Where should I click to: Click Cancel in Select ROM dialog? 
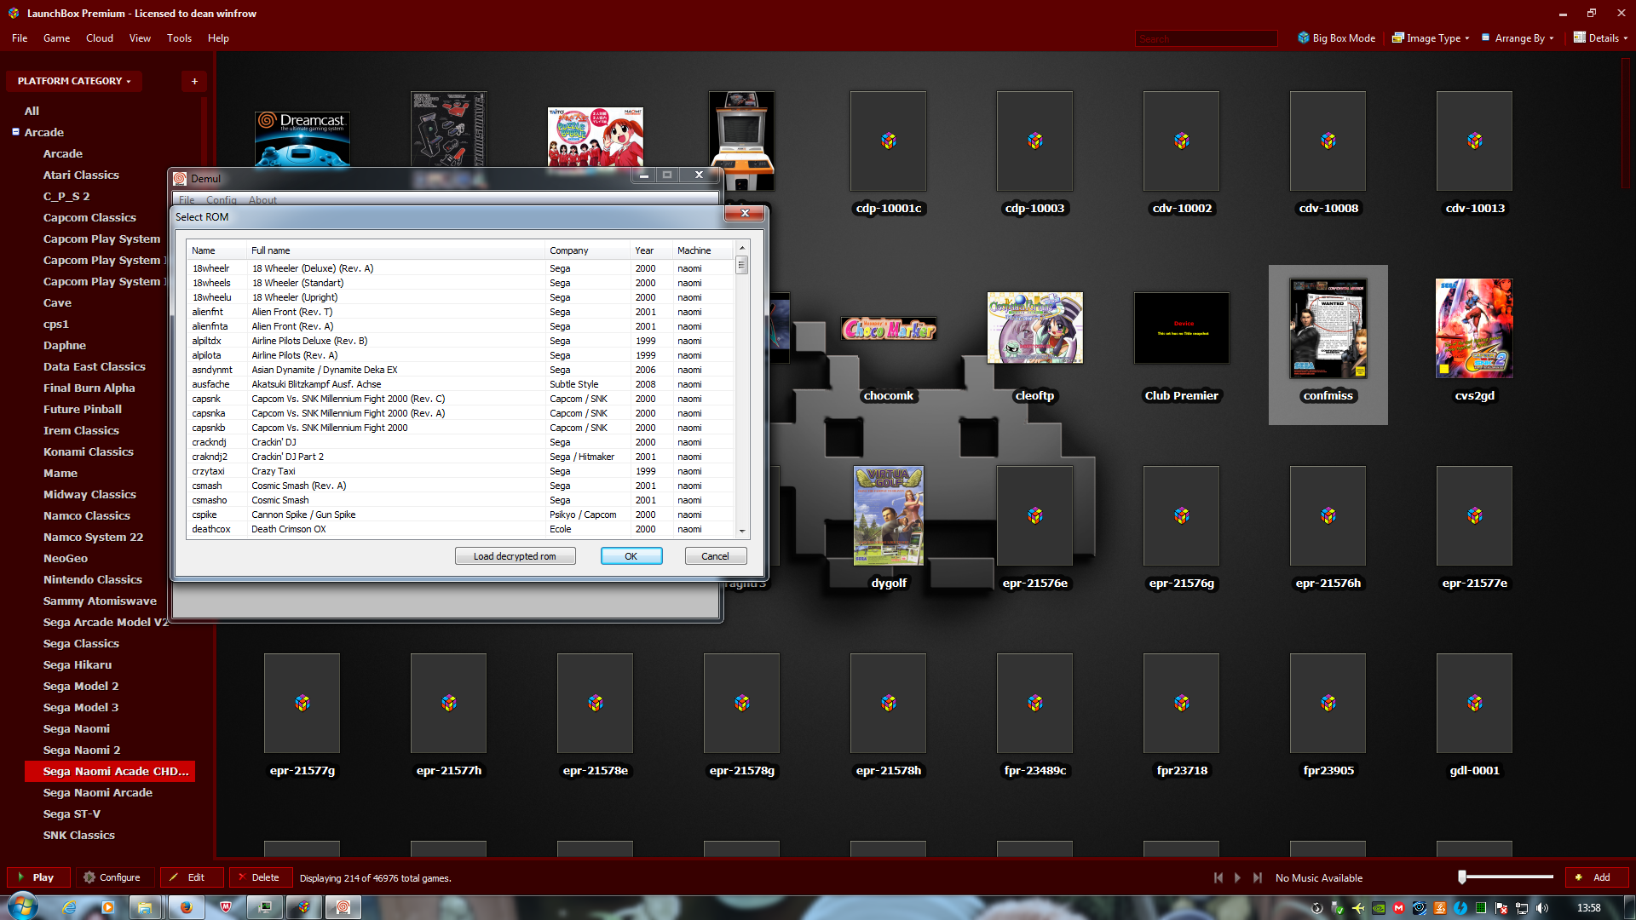(x=715, y=556)
